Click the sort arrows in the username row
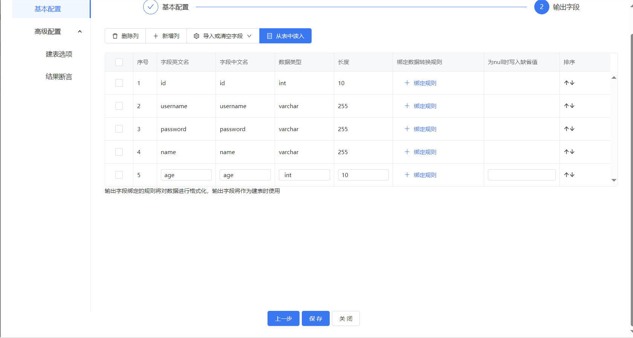 pos(569,106)
